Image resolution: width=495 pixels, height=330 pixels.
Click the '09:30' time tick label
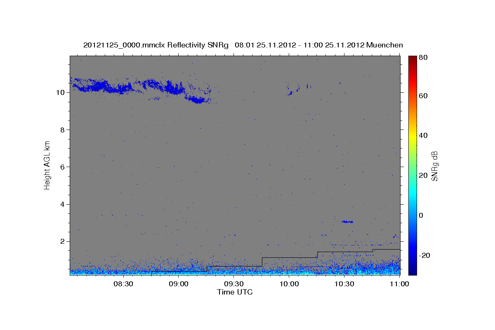234,284
